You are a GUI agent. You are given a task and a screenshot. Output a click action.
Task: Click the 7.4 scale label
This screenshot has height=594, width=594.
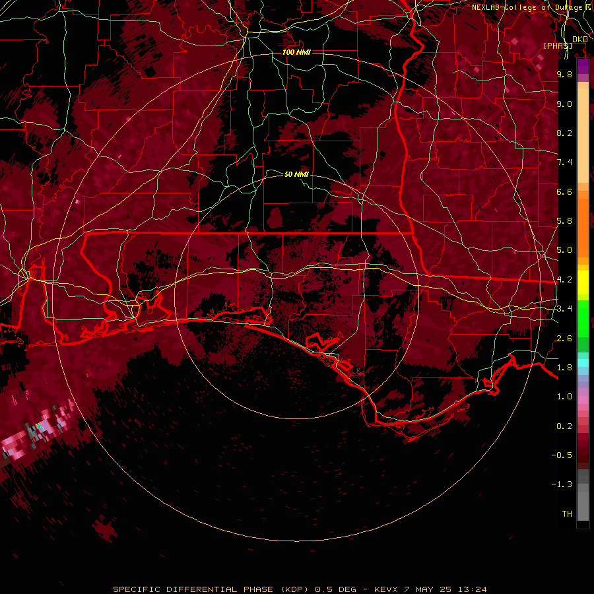pyautogui.click(x=564, y=162)
